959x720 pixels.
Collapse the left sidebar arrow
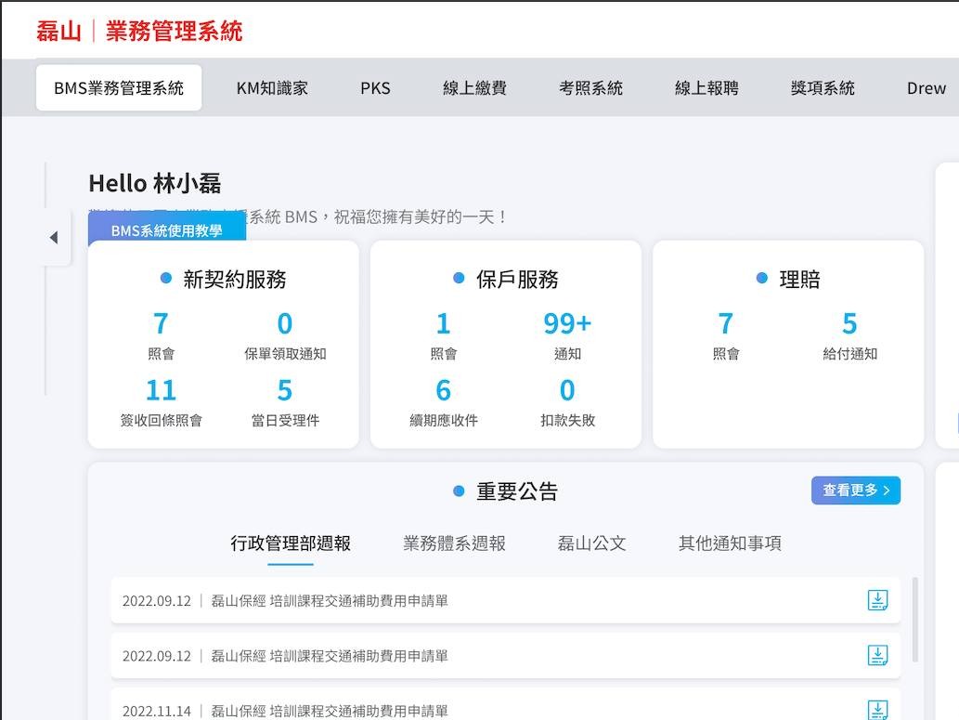[x=54, y=238]
